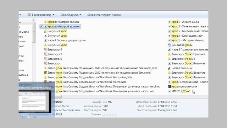Viewport: 227px width, 128px height.
Task: Click the Воспроизвести play icon in toolbar
Action: [29, 15]
